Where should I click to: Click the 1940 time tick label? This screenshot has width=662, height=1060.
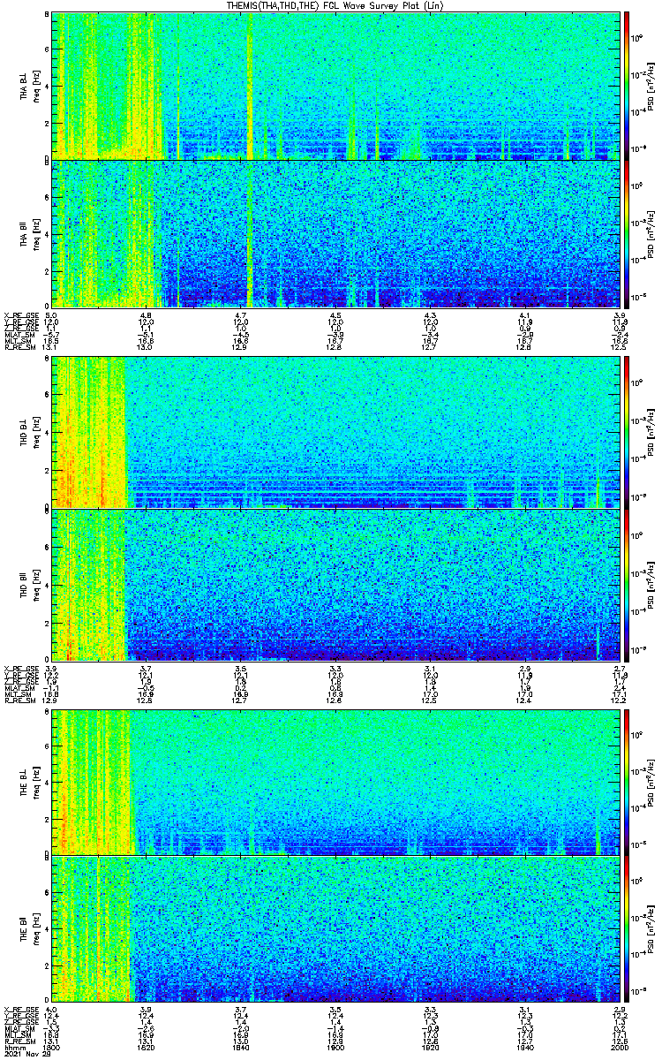coord(523,1048)
